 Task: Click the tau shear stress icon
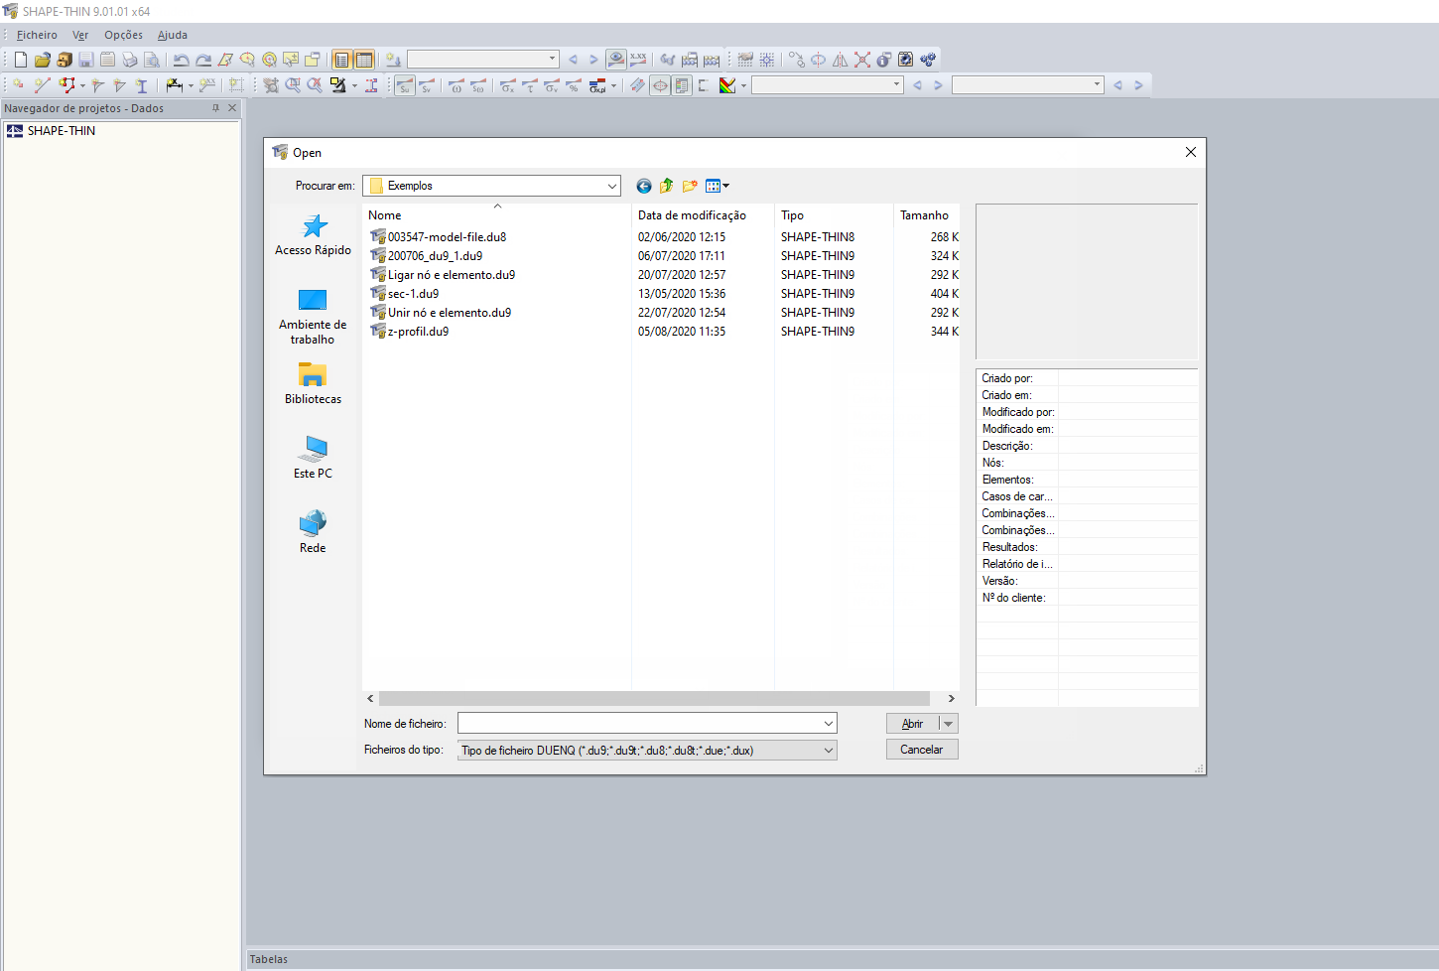pyautogui.click(x=529, y=85)
